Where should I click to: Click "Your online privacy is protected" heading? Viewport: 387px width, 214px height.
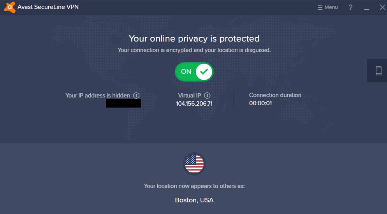[x=194, y=39]
